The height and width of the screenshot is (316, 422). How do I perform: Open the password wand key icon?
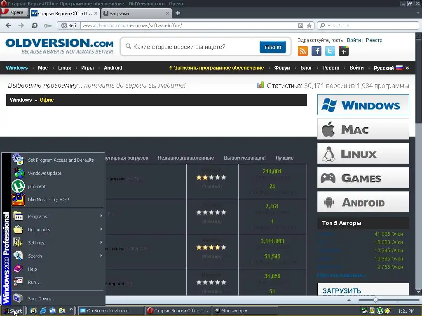click(x=48, y=26)
